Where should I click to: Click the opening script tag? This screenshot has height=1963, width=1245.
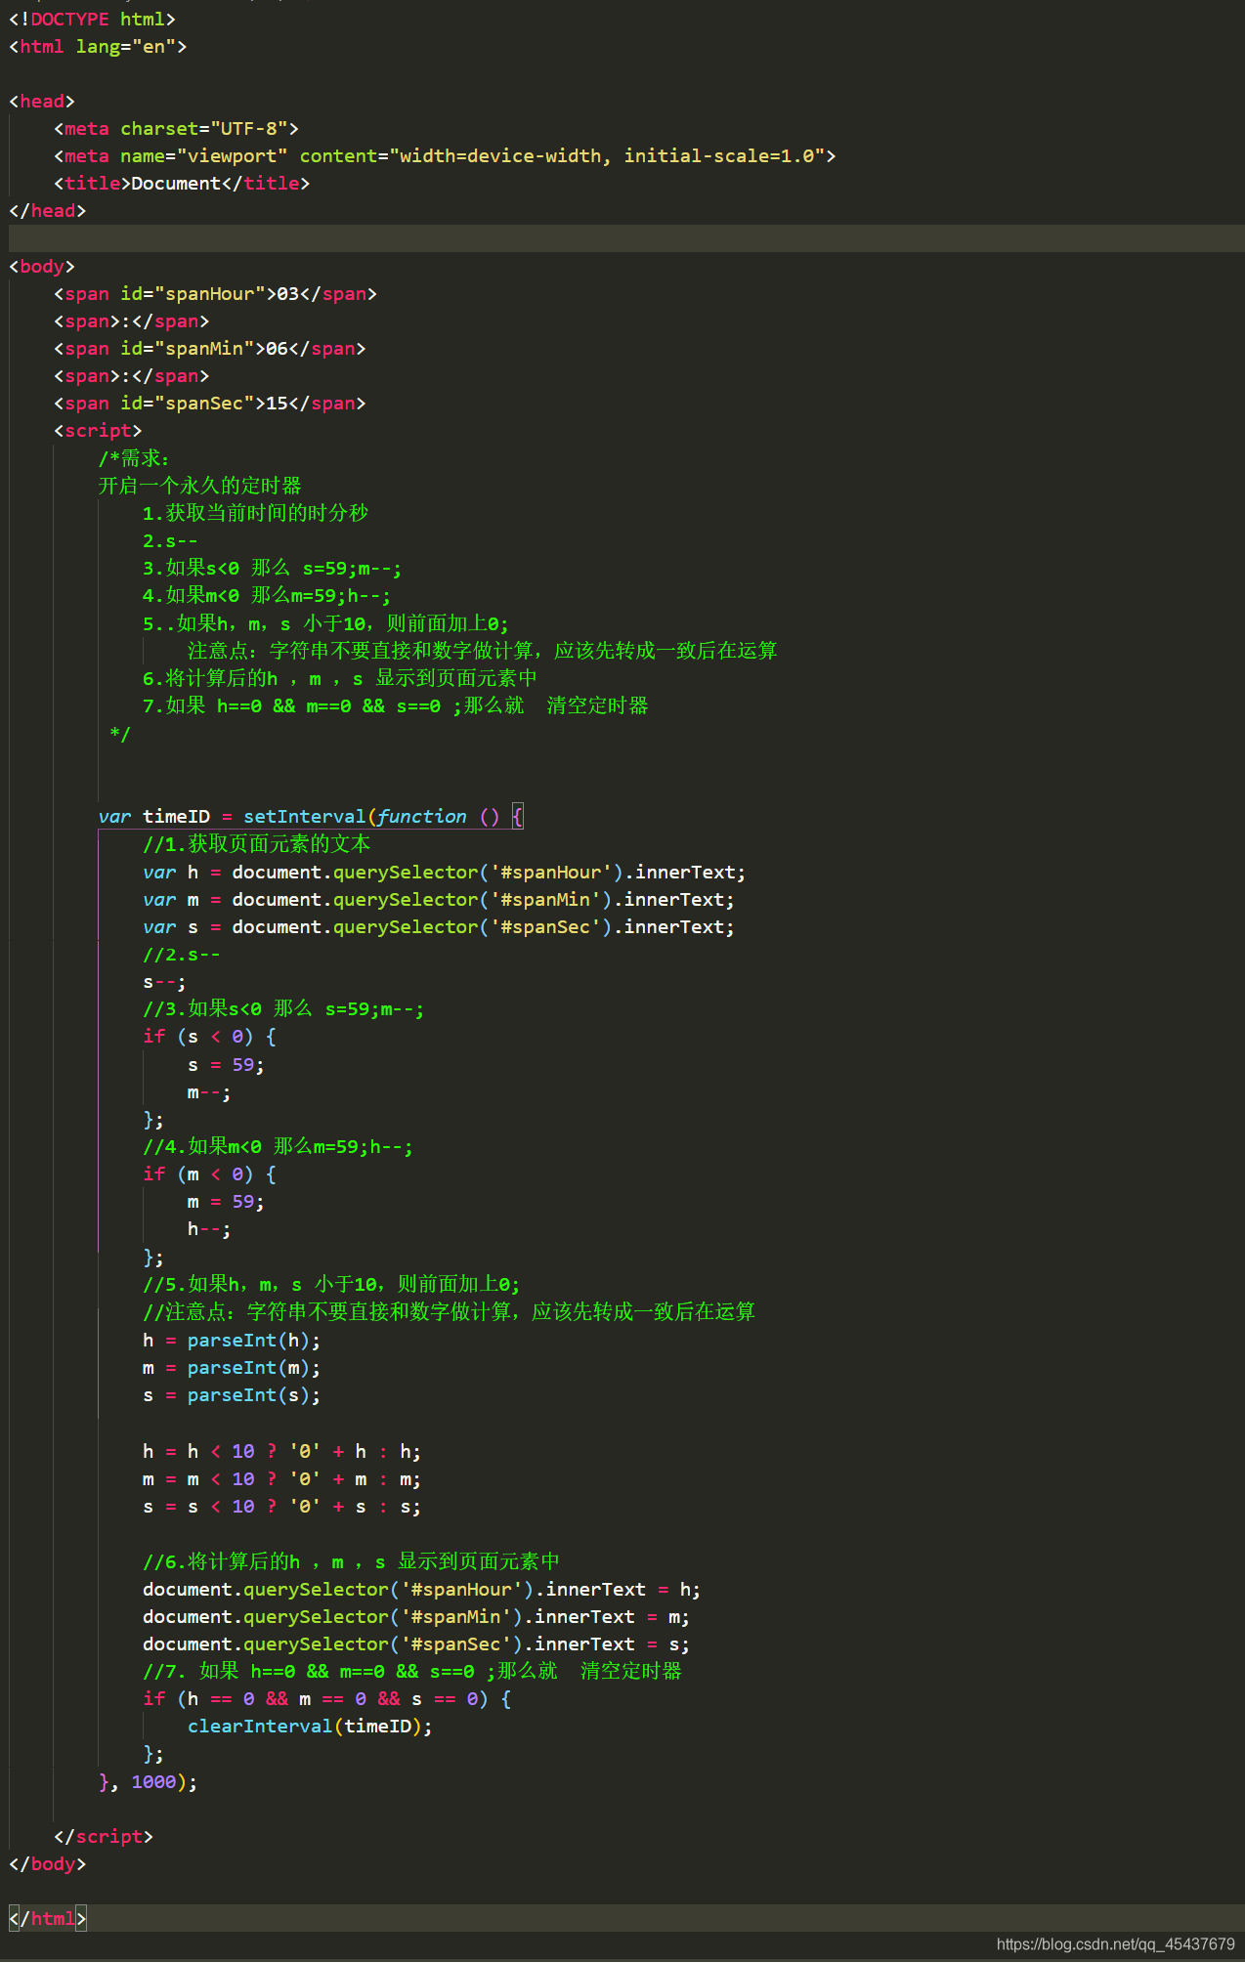tap(98, 431)
